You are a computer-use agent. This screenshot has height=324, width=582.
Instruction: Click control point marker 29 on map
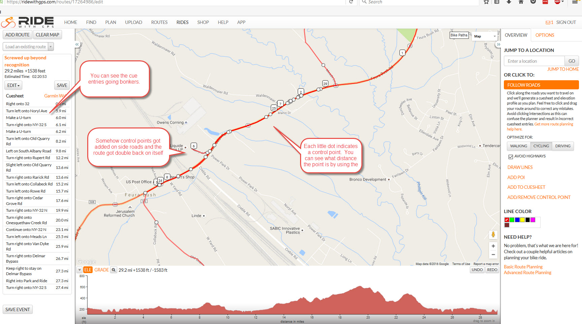325,83
